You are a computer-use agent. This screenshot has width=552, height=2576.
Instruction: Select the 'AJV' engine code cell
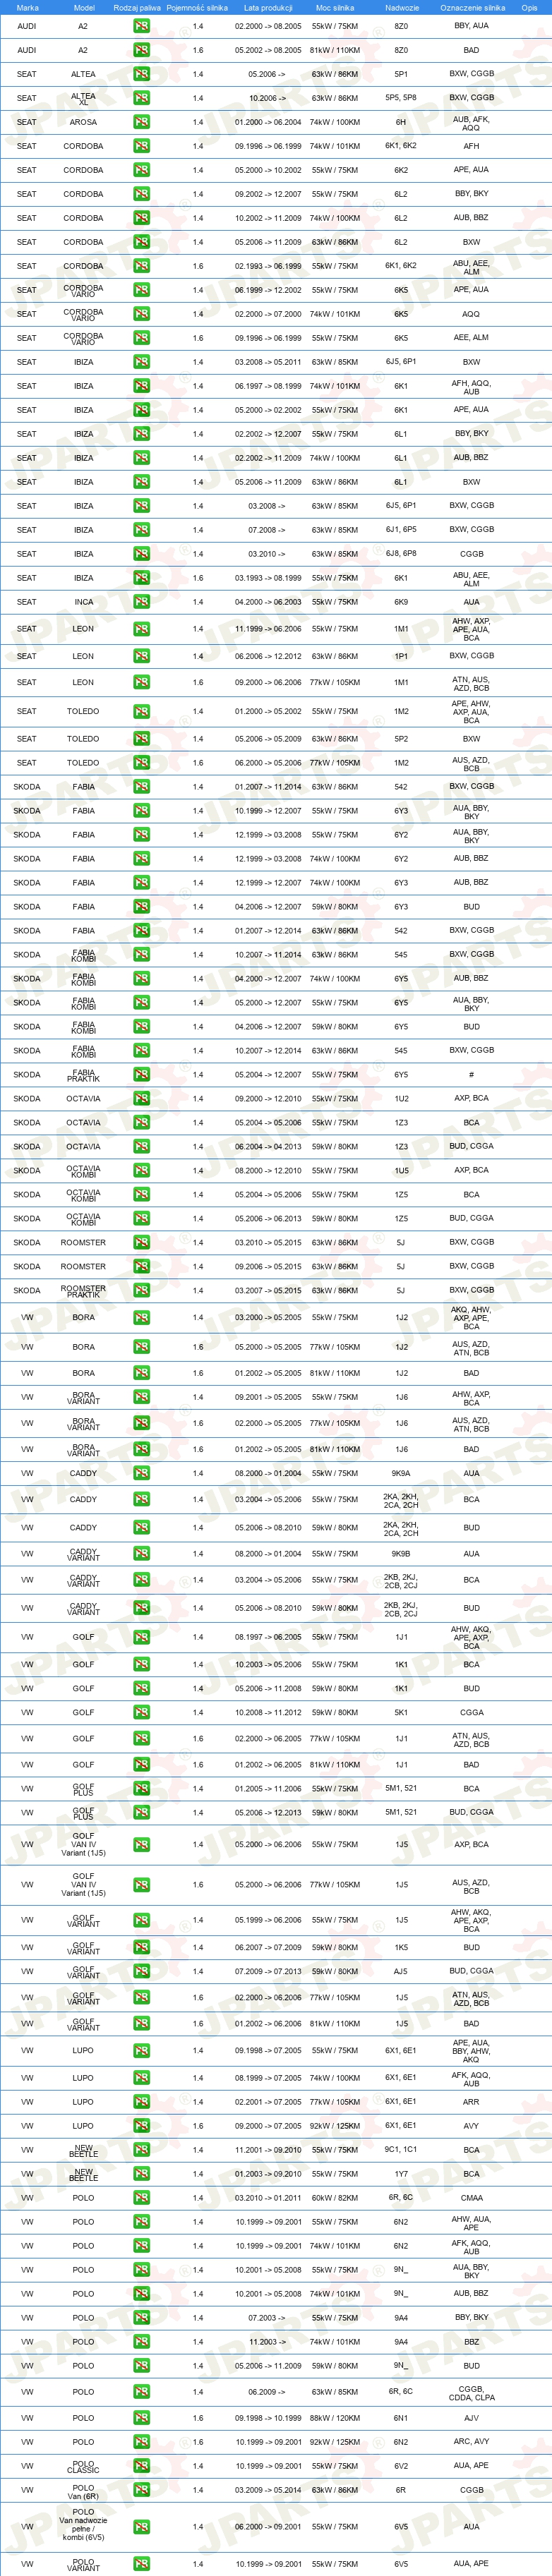coord(471,2418)
